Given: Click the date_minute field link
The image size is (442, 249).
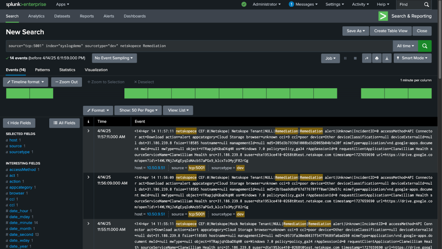Looking at the screenshot, I should [21, 223].
